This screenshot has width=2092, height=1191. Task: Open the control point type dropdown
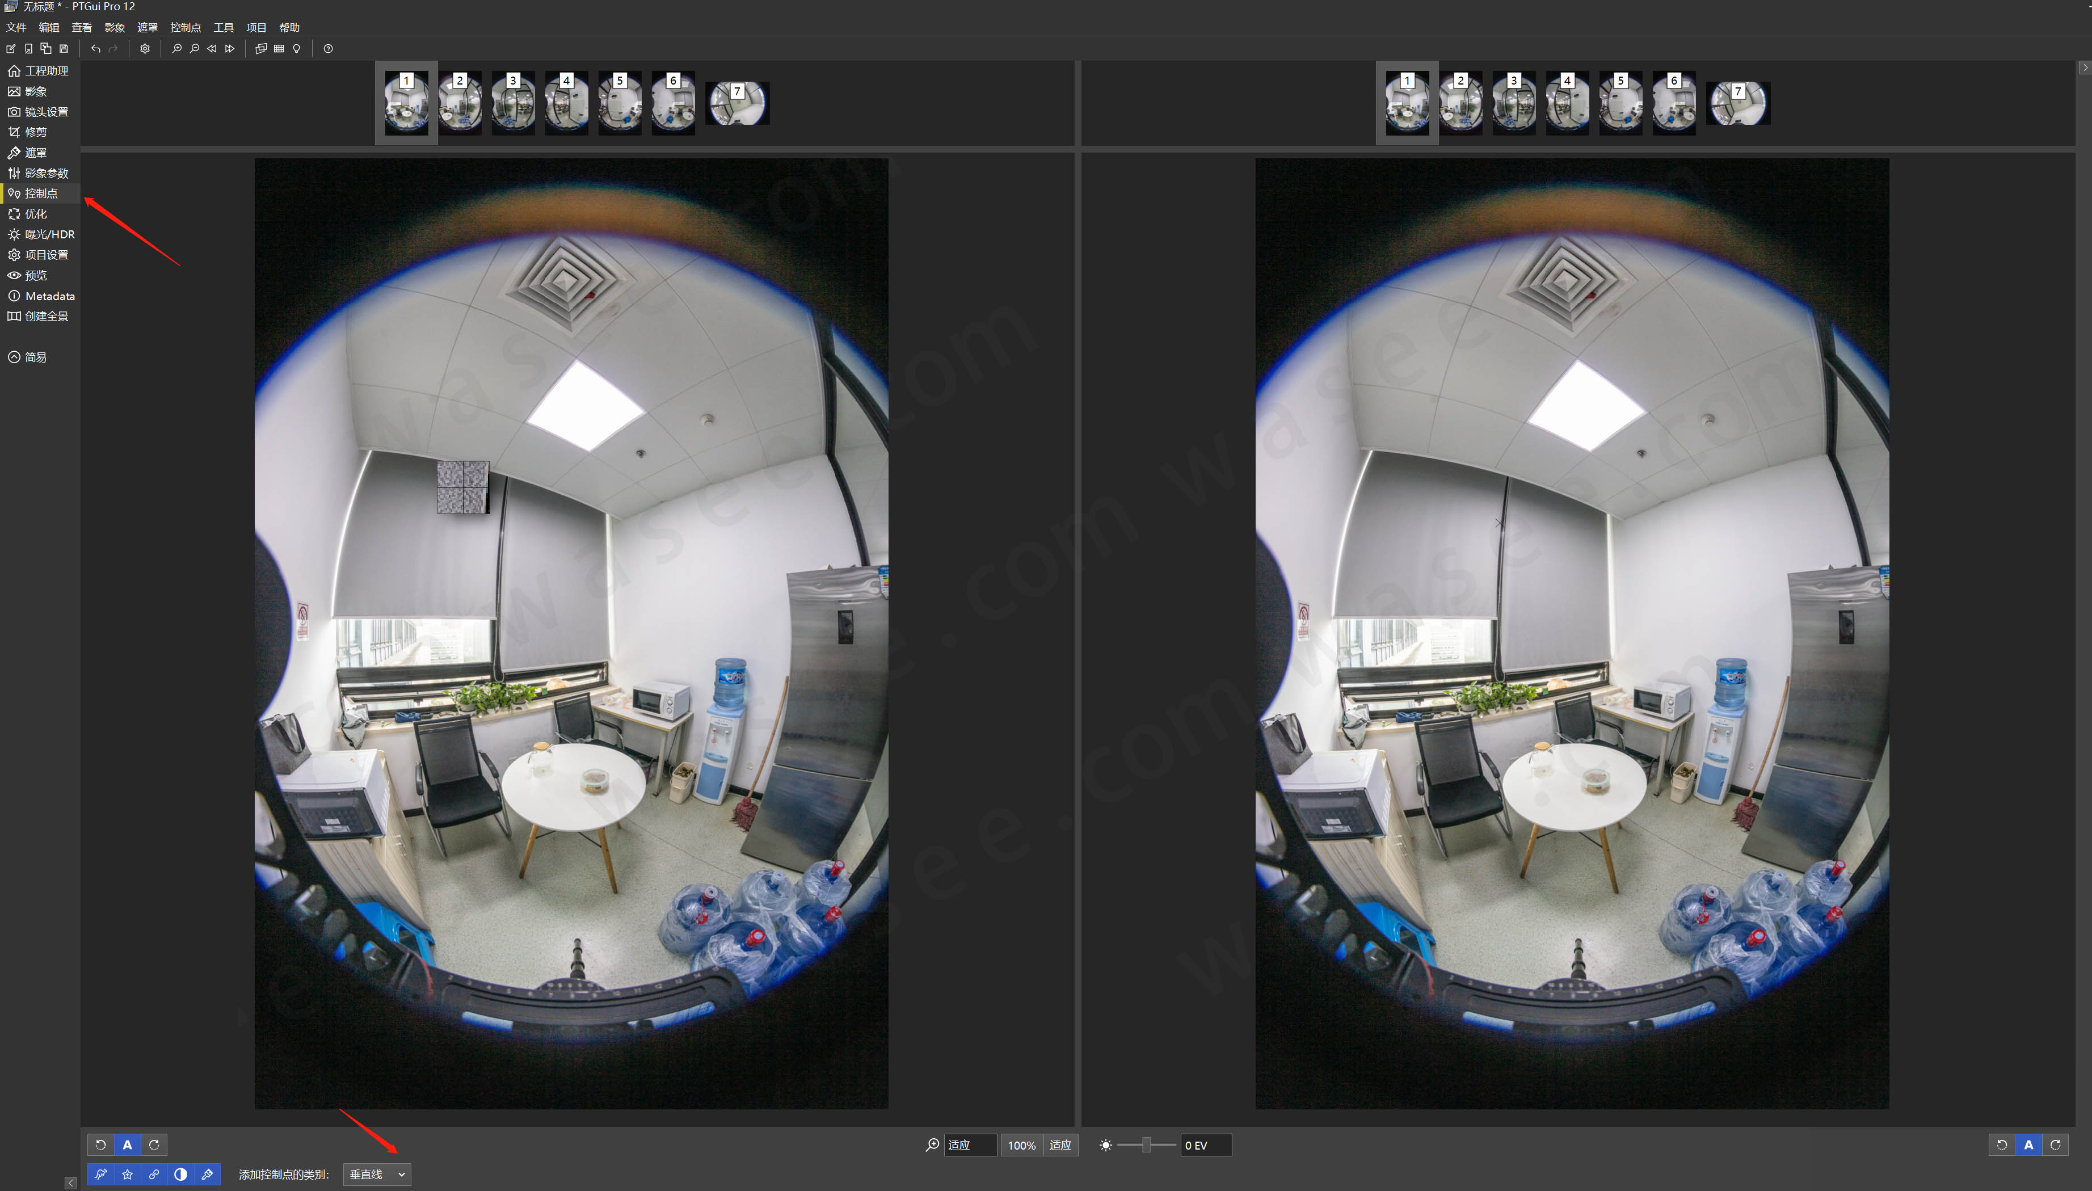pos(377,1175)
